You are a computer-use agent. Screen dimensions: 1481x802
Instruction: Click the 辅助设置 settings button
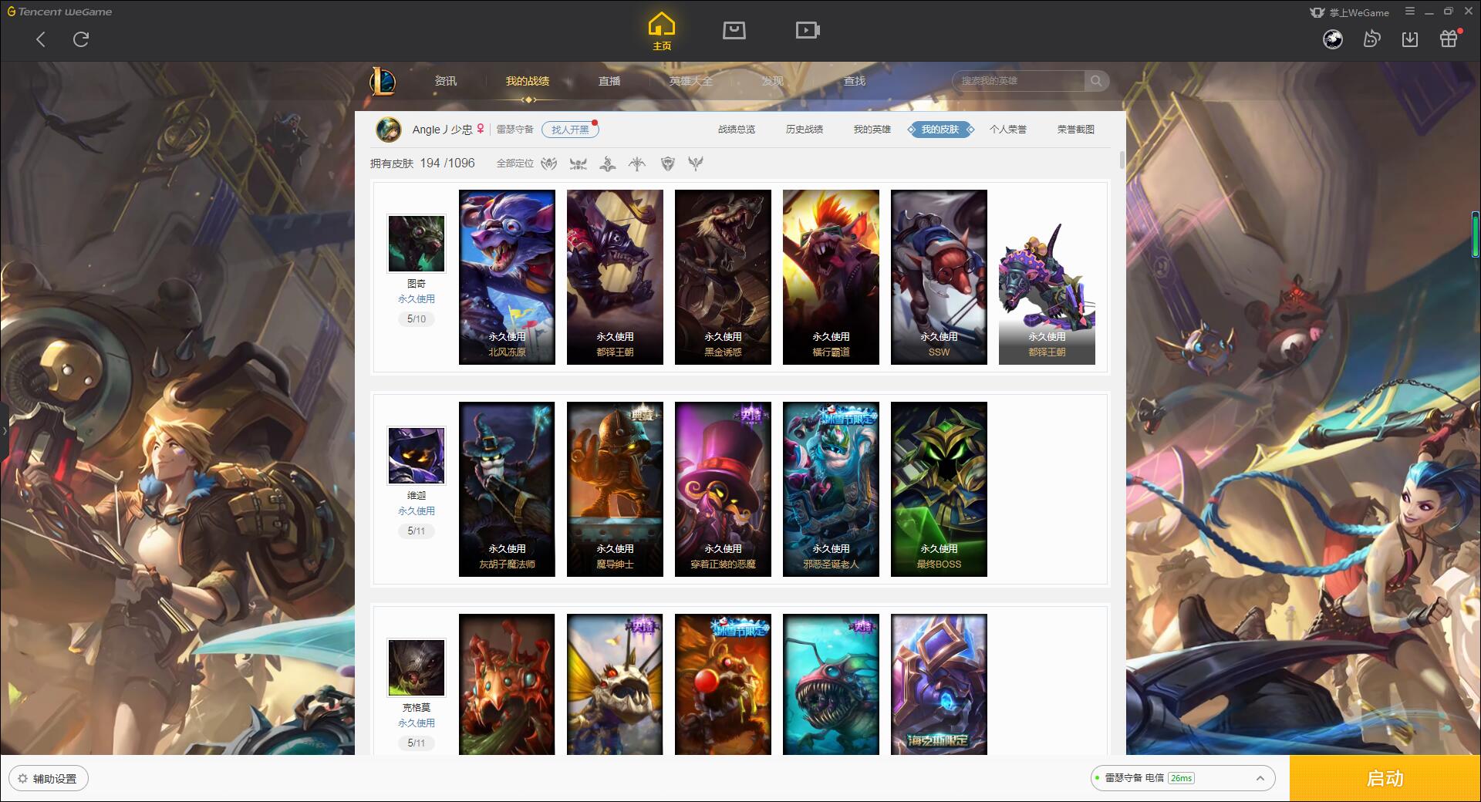pyautogui.click(x=48, y=779)
